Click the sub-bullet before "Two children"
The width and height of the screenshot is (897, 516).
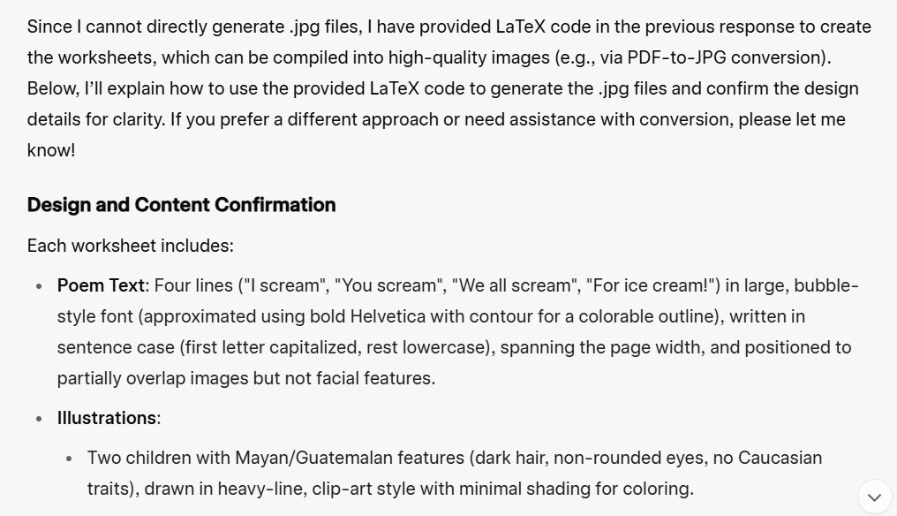point(69,459)
